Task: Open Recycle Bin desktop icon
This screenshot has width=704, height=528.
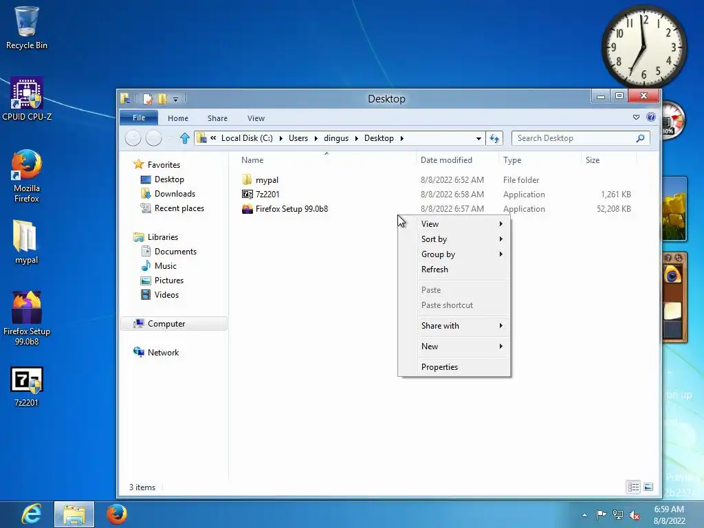Action: click(x=27, y=27)
